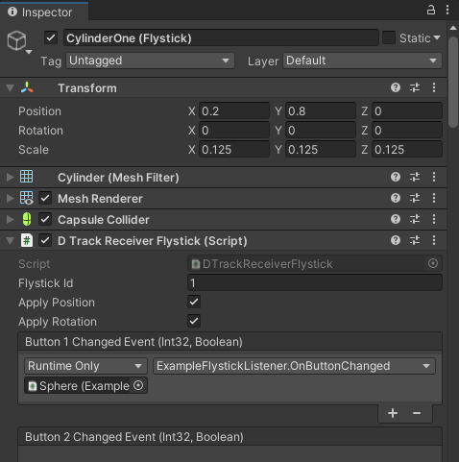Click Scale X field
459x462 pixels.
[234, 150]
